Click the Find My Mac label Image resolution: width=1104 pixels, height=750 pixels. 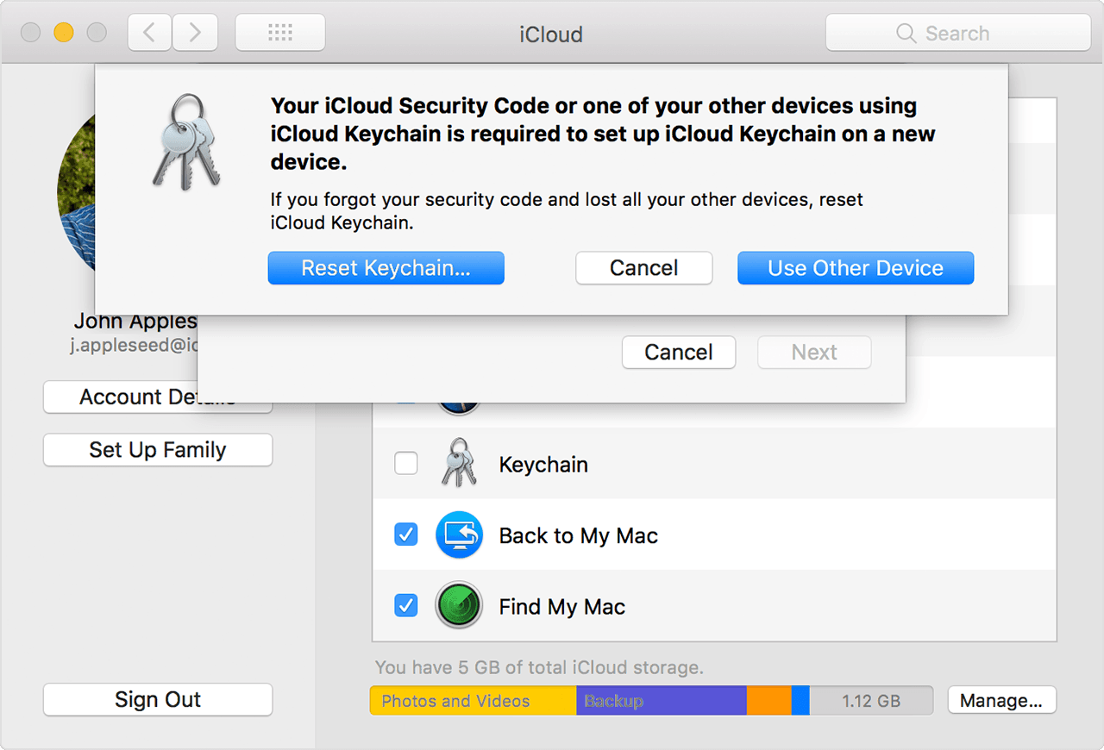pyautogui.click(x=562, y=607)
